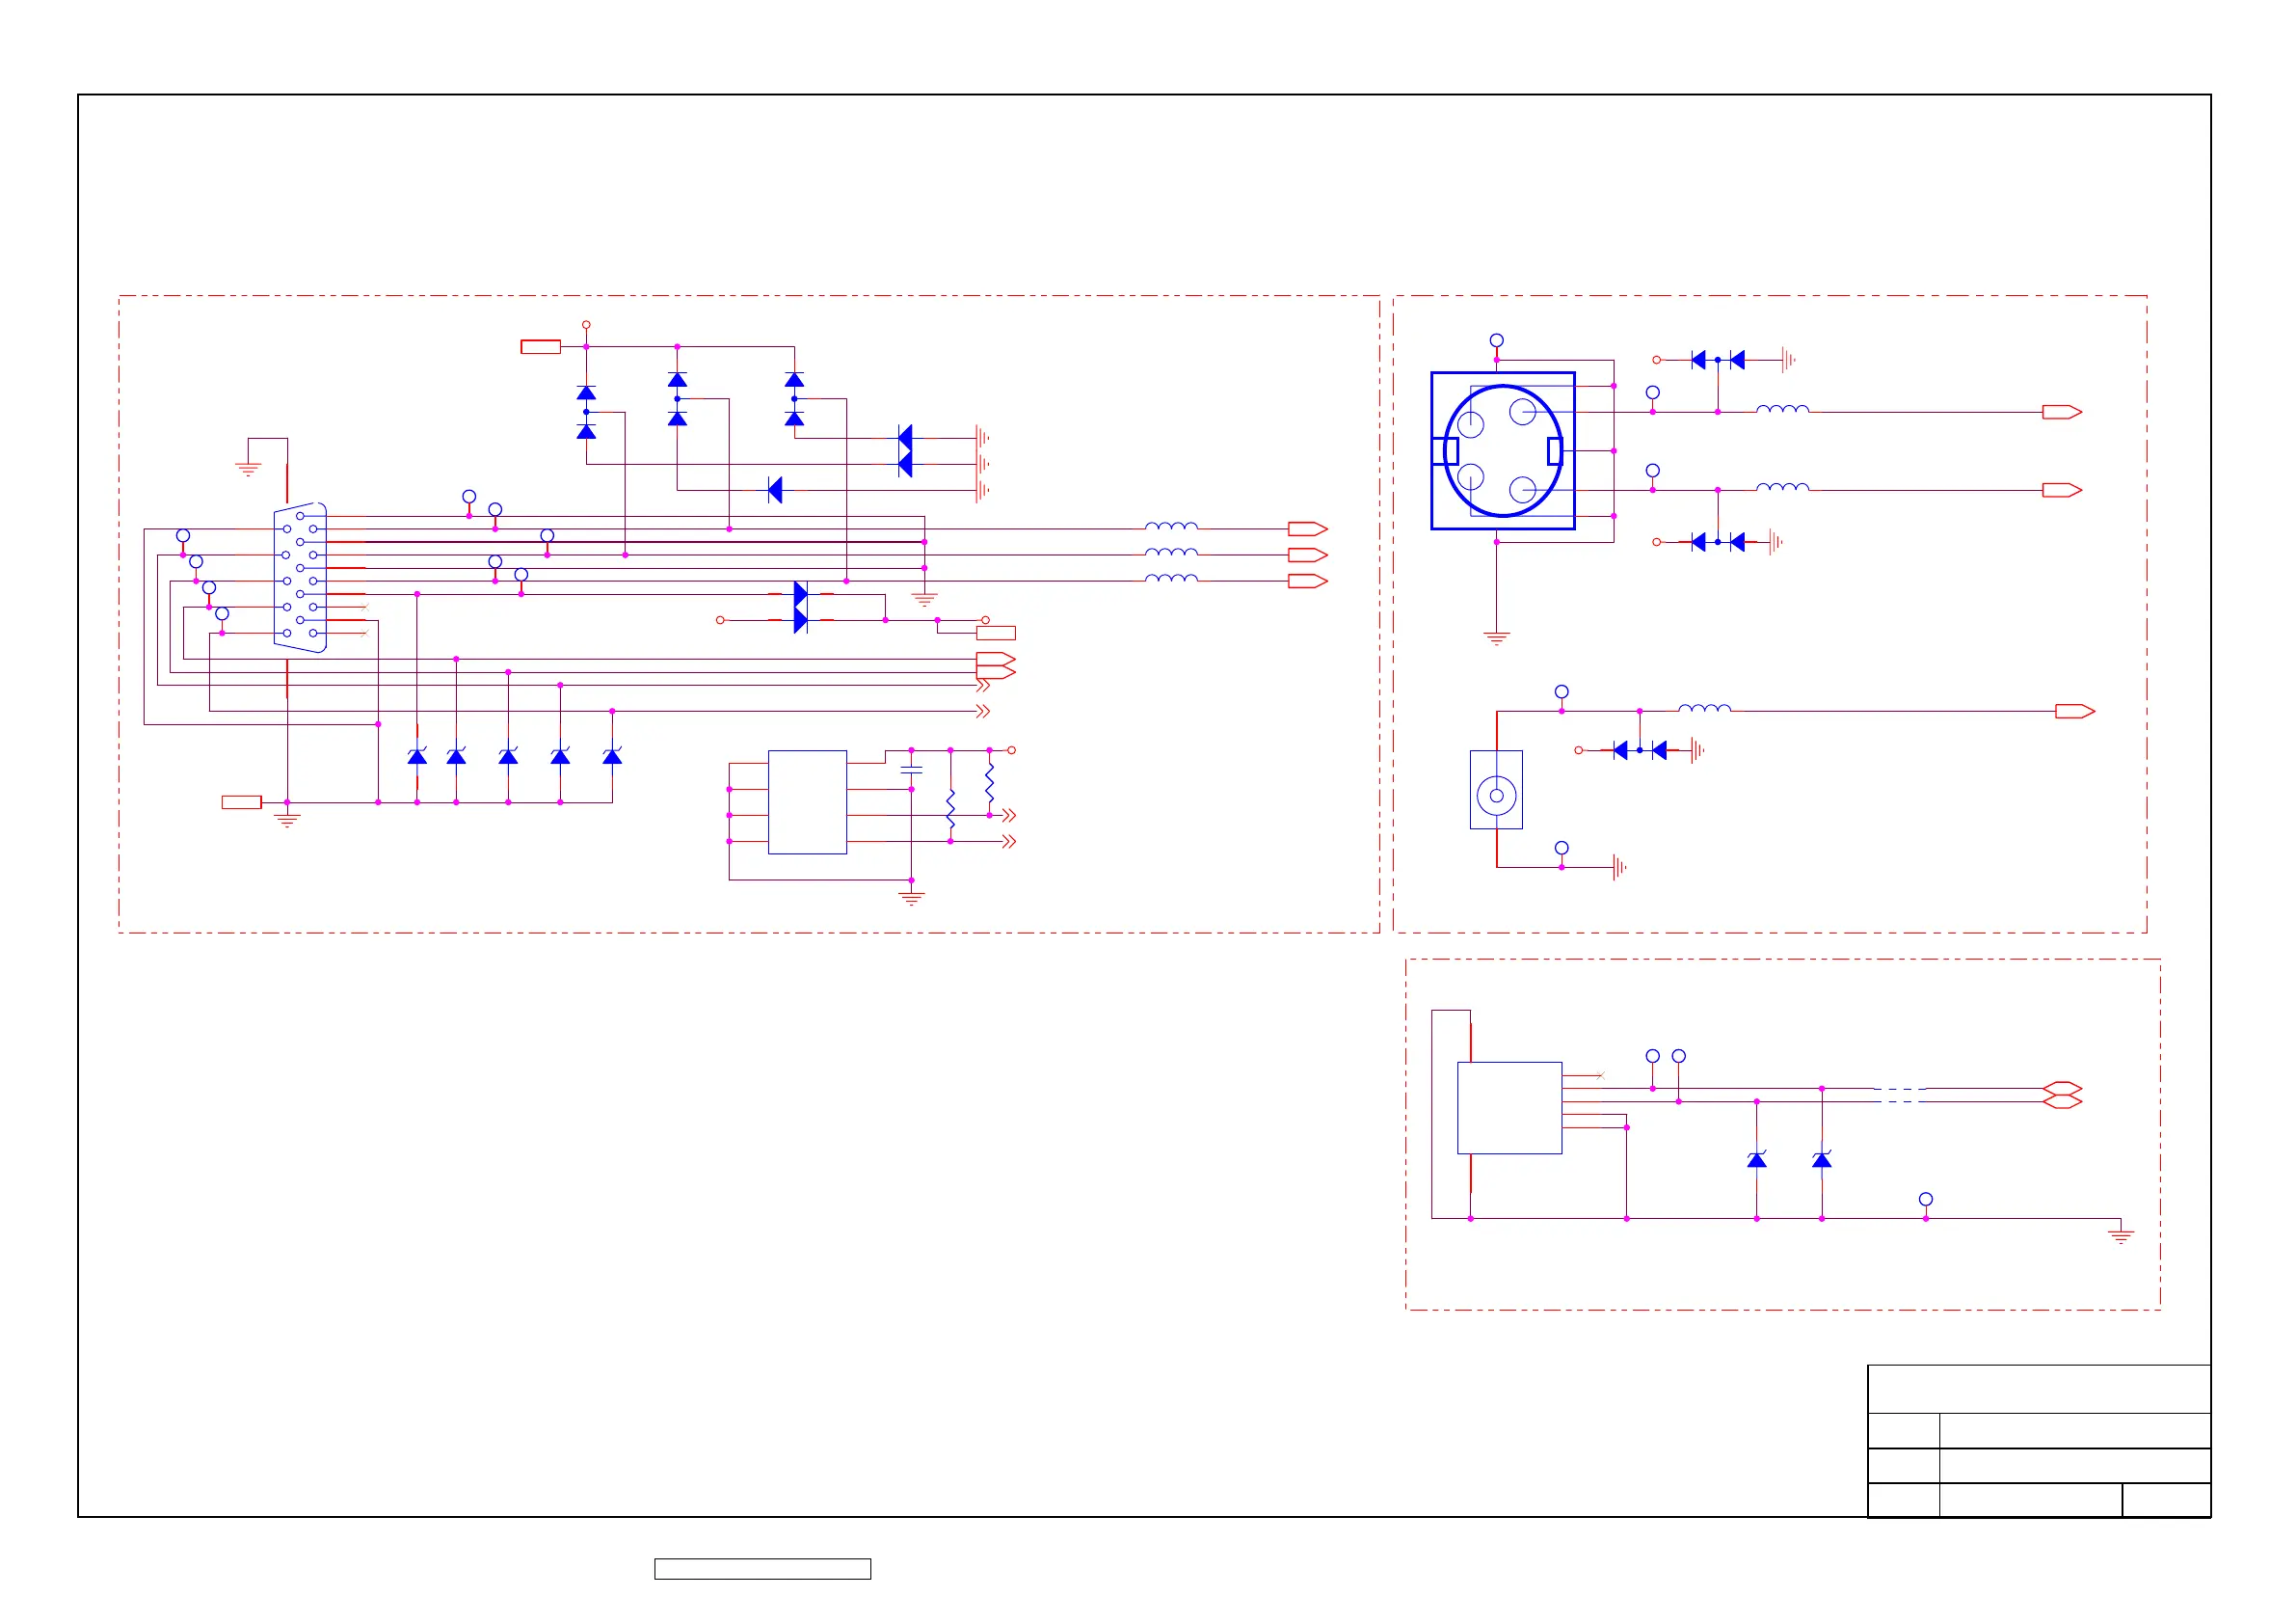Click the rightmost Zener diode in the five-diode row
Viewport: 2296px width, 1624px height.
pos(612,756)
